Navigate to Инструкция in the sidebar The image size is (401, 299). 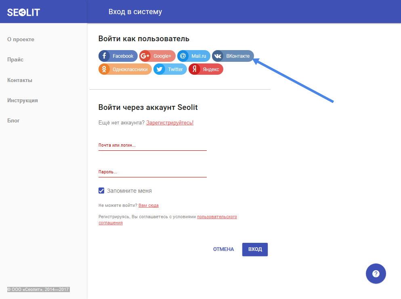[x=23, y=100]
